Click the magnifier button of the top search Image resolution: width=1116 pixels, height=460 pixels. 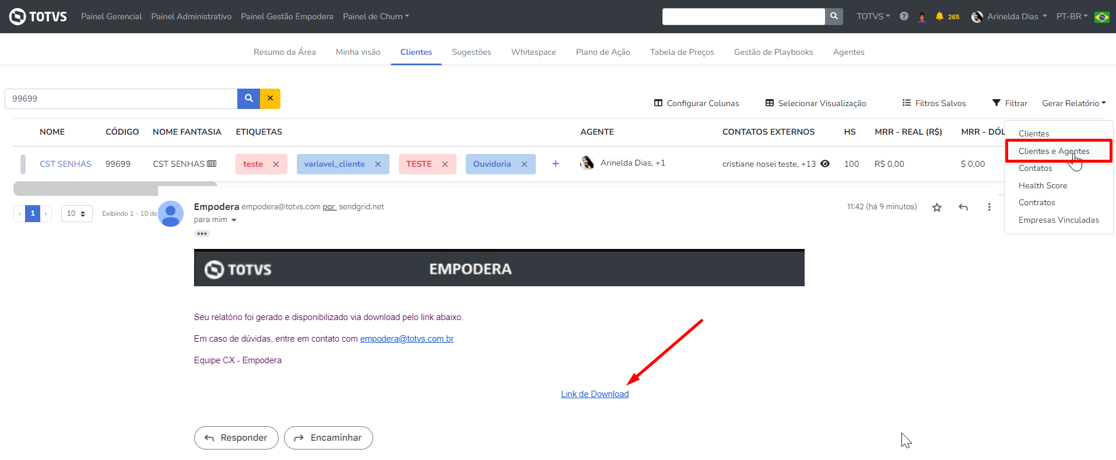pyautogui.click(x=834, y=16)
